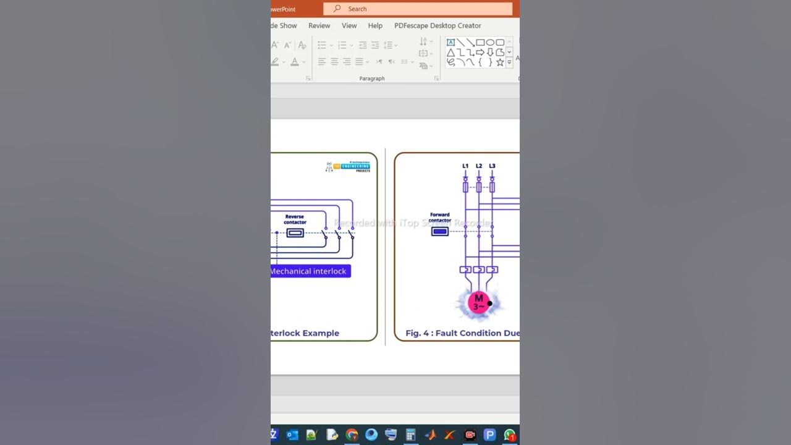This screenshot has height=445, width=791.
Task: Open Calculator from the taskbar
Action: 410,435
